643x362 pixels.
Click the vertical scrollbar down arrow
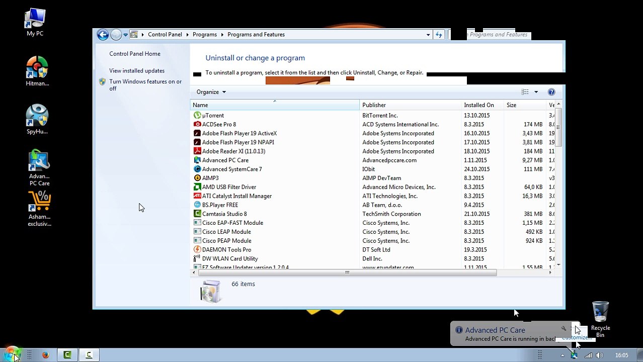[558, 264]
